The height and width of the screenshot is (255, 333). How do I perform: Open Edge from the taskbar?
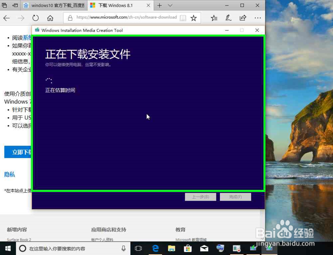156,248
